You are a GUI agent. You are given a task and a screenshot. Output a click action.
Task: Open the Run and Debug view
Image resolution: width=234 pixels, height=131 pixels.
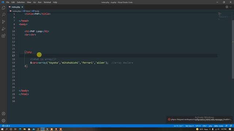click(3, 29)
